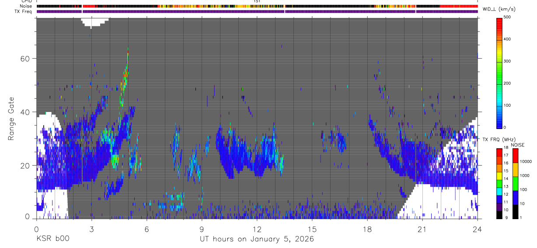Click the 12 tick on the TX FRQ colorbar

(506, 194)
